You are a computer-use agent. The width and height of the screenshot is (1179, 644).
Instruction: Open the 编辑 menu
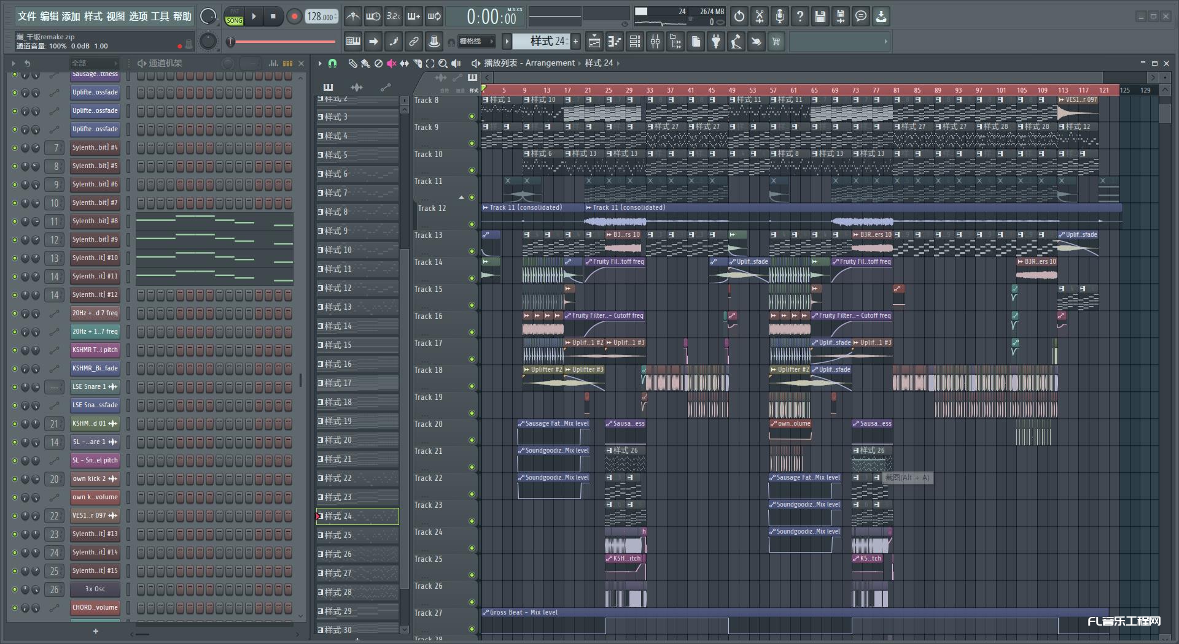click(50, 17)
